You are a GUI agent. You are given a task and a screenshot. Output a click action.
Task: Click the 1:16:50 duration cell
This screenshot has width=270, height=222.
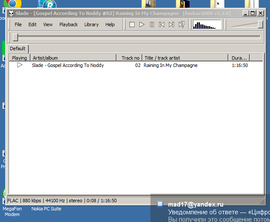240,65
